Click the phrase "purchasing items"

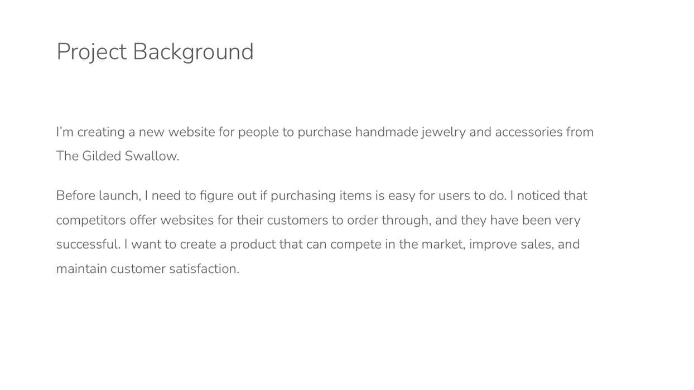pyautogui.click(x=320, y=196)
